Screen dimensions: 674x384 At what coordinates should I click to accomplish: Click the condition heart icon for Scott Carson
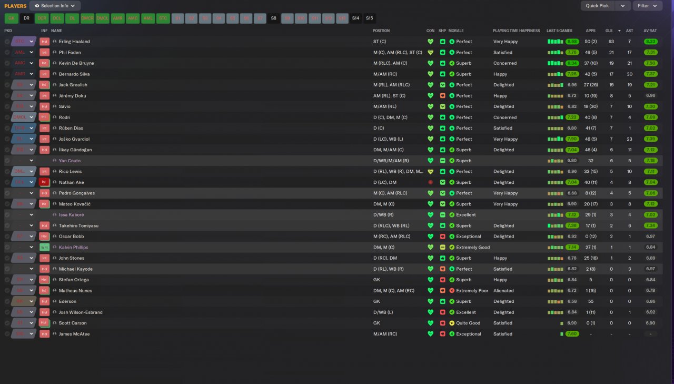(x=430, y=323)
